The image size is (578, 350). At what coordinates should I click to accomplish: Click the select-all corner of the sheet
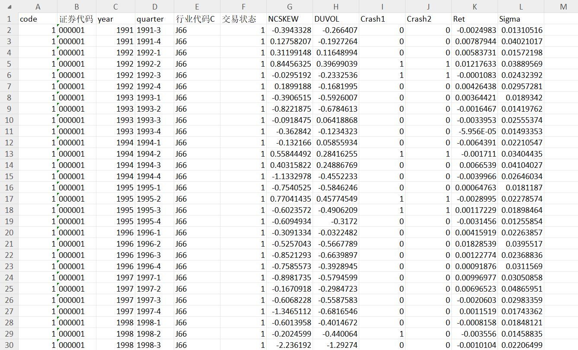[x=9, y=6]
